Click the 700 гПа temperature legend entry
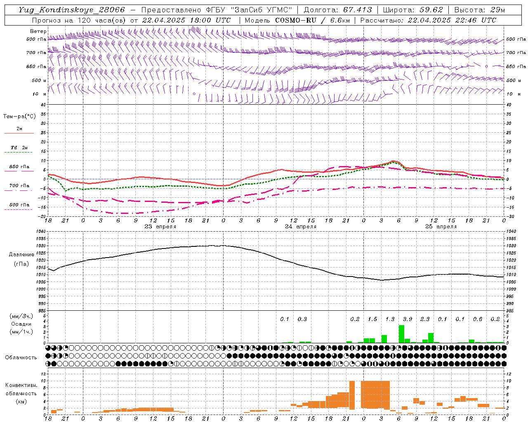This screenshot has height=422, width=528. pos(19,186)
